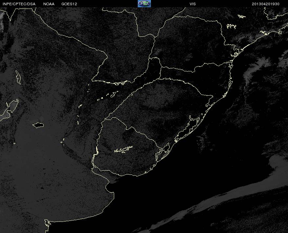Click the 201304201930 timestamp
The height and width of the screenshot is (233, 288).
pyautogui.click(x=266, y=4)
